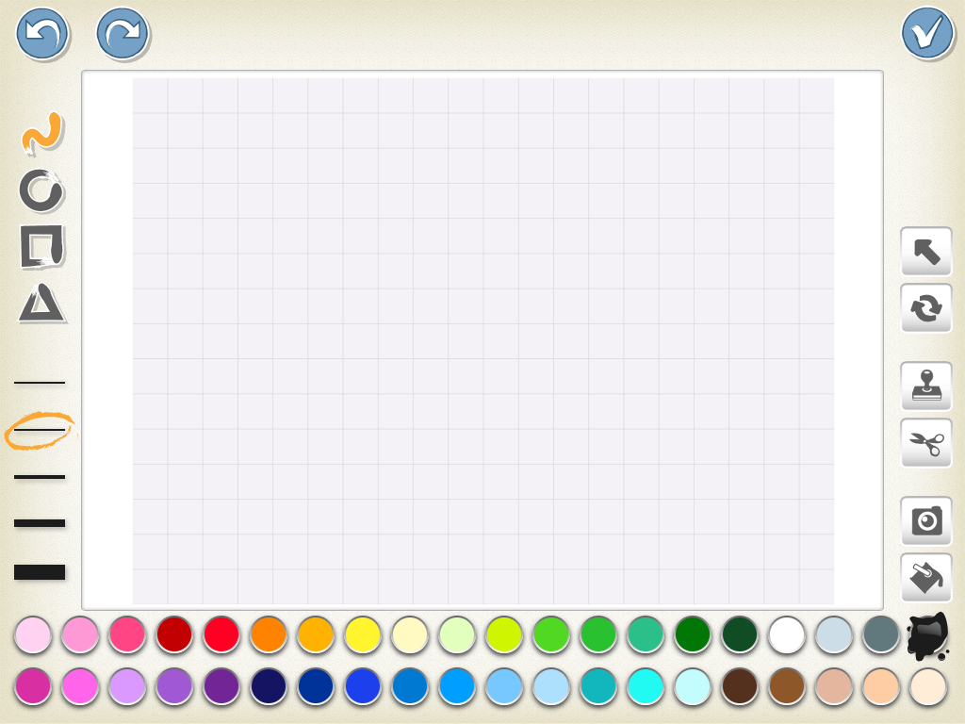The height and width of the screenshot is (724, 965).
Task: Select the freehand squiggle line tool
Action: [x=41, y=132]
